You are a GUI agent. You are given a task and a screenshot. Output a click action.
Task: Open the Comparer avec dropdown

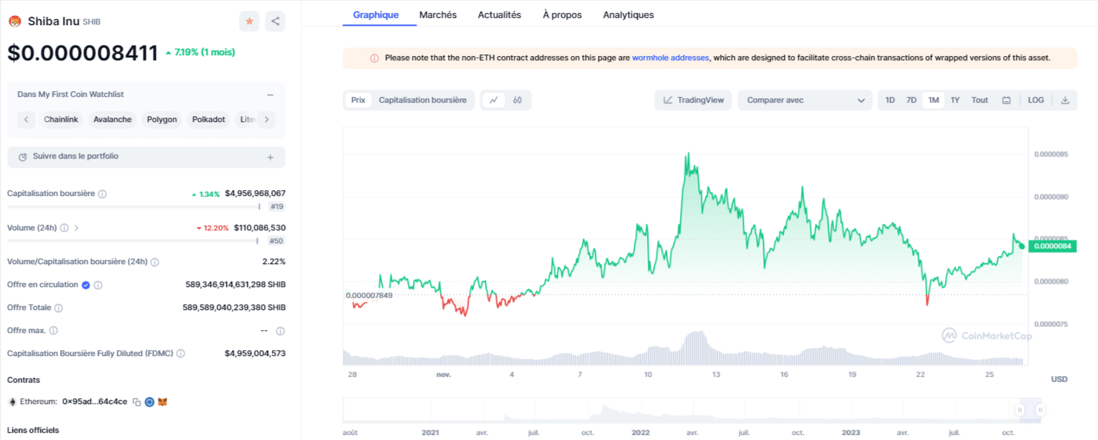click(805, 100)
